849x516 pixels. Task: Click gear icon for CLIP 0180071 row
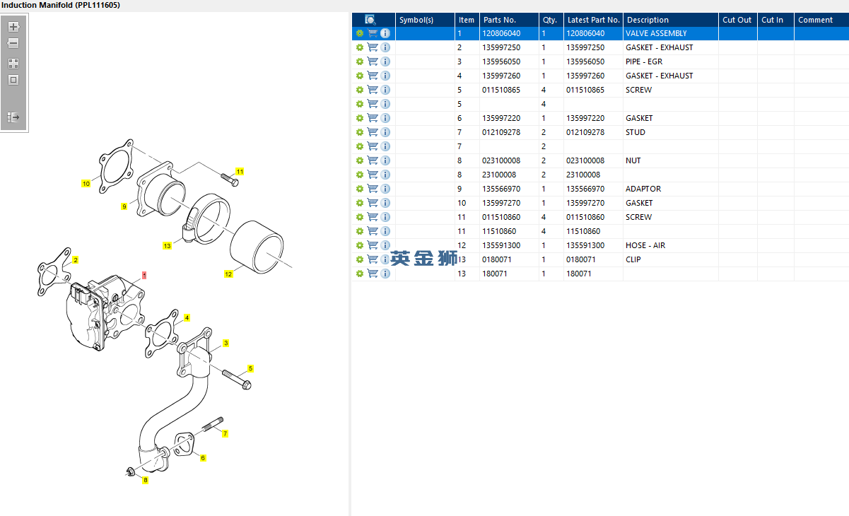coord(360,259)
